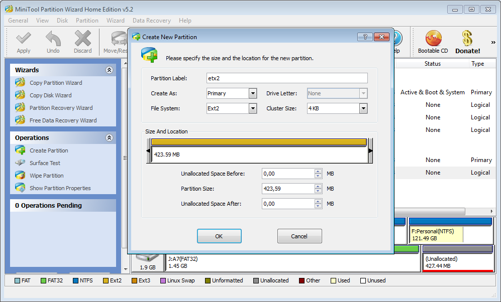501x302 pixels.
Task: Open the Help menu
Action: click(185, 21)
